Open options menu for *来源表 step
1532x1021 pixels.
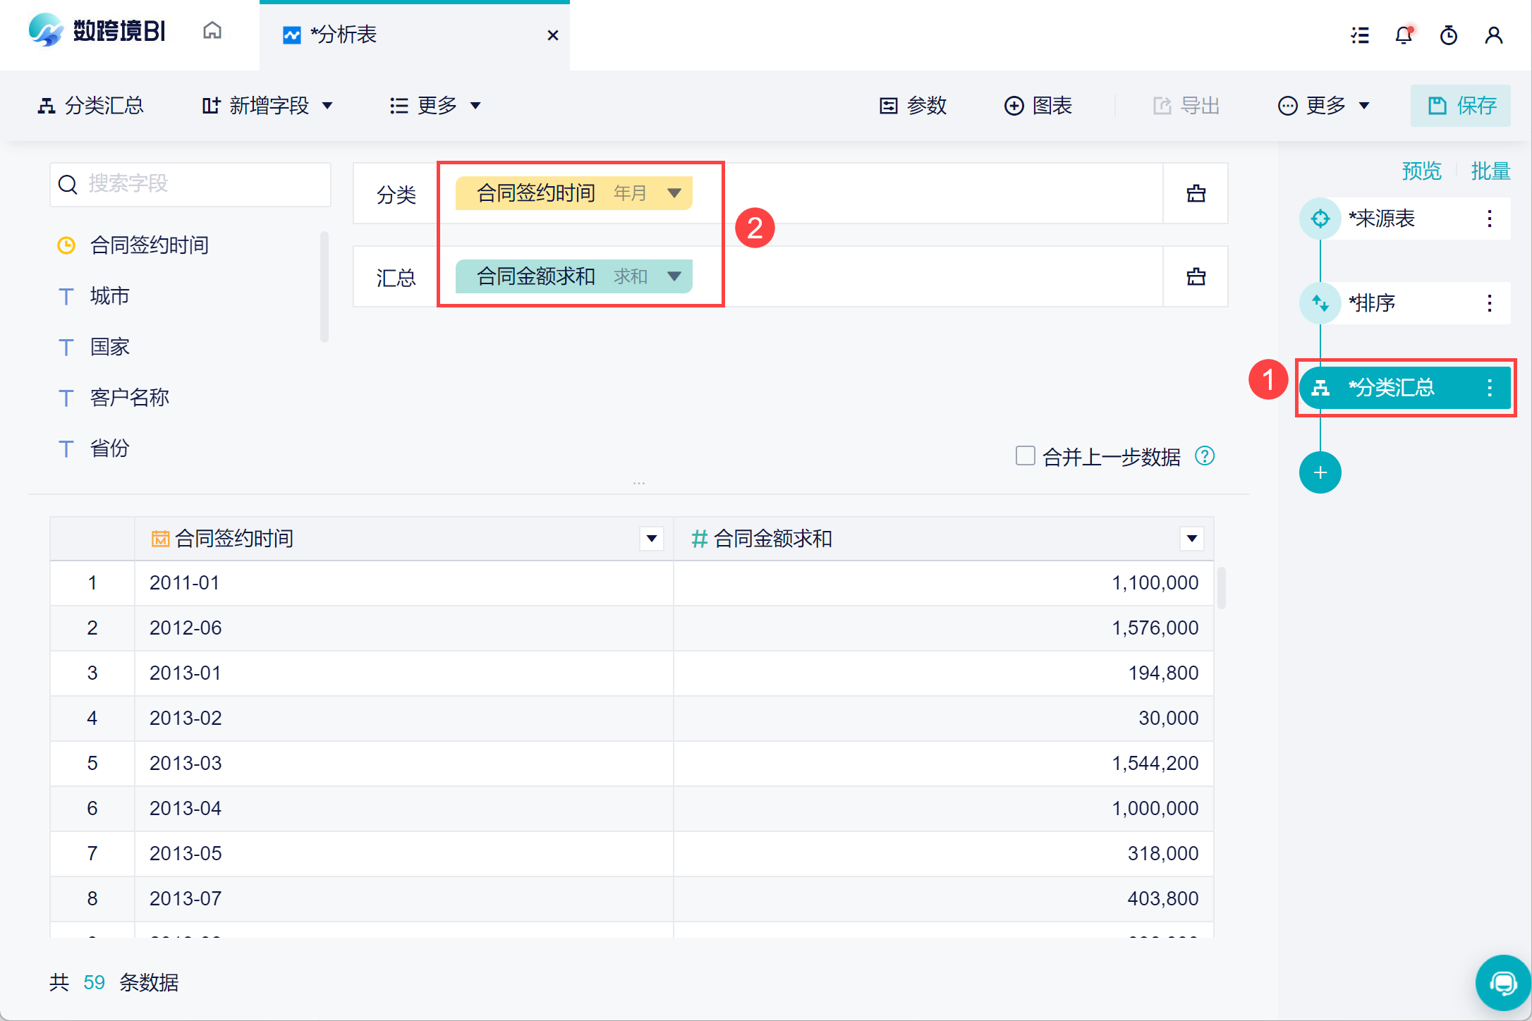coord(1490,219)
